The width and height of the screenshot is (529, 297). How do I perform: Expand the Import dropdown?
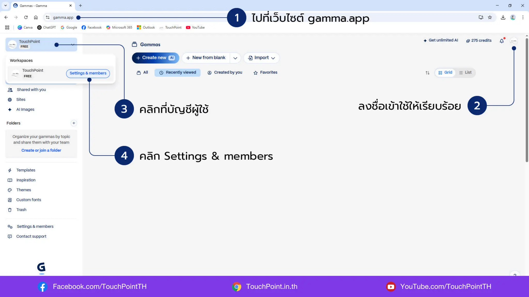click(261, 58)
